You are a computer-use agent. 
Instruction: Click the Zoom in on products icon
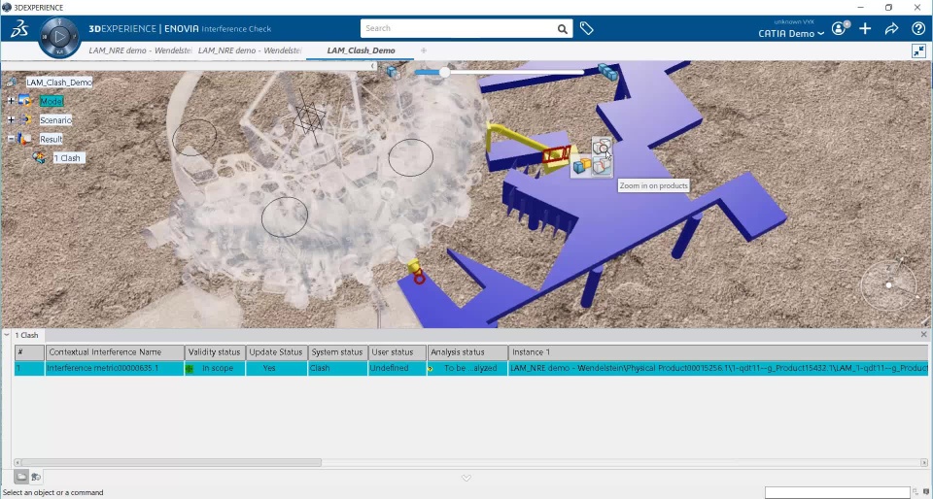(x=603, y=147)
